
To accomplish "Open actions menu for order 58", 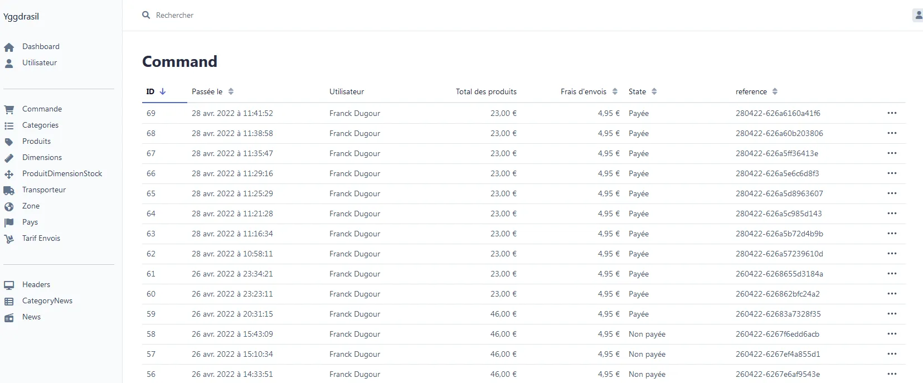I will coord(892,334).
